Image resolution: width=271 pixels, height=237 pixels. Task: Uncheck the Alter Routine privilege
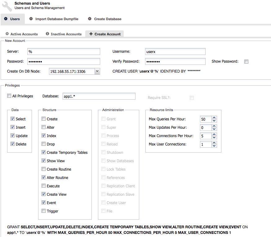pyautogui.click(x=43, y=177)
